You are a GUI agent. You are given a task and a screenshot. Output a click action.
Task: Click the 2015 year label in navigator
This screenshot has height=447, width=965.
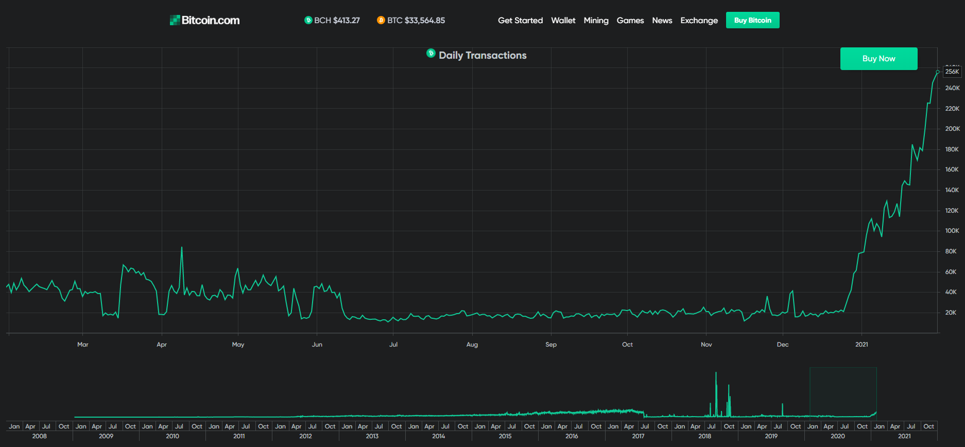click(505, 436)
